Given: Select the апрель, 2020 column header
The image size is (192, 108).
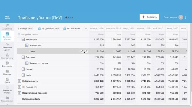Looking at the screenshot, I should point(144,28).
